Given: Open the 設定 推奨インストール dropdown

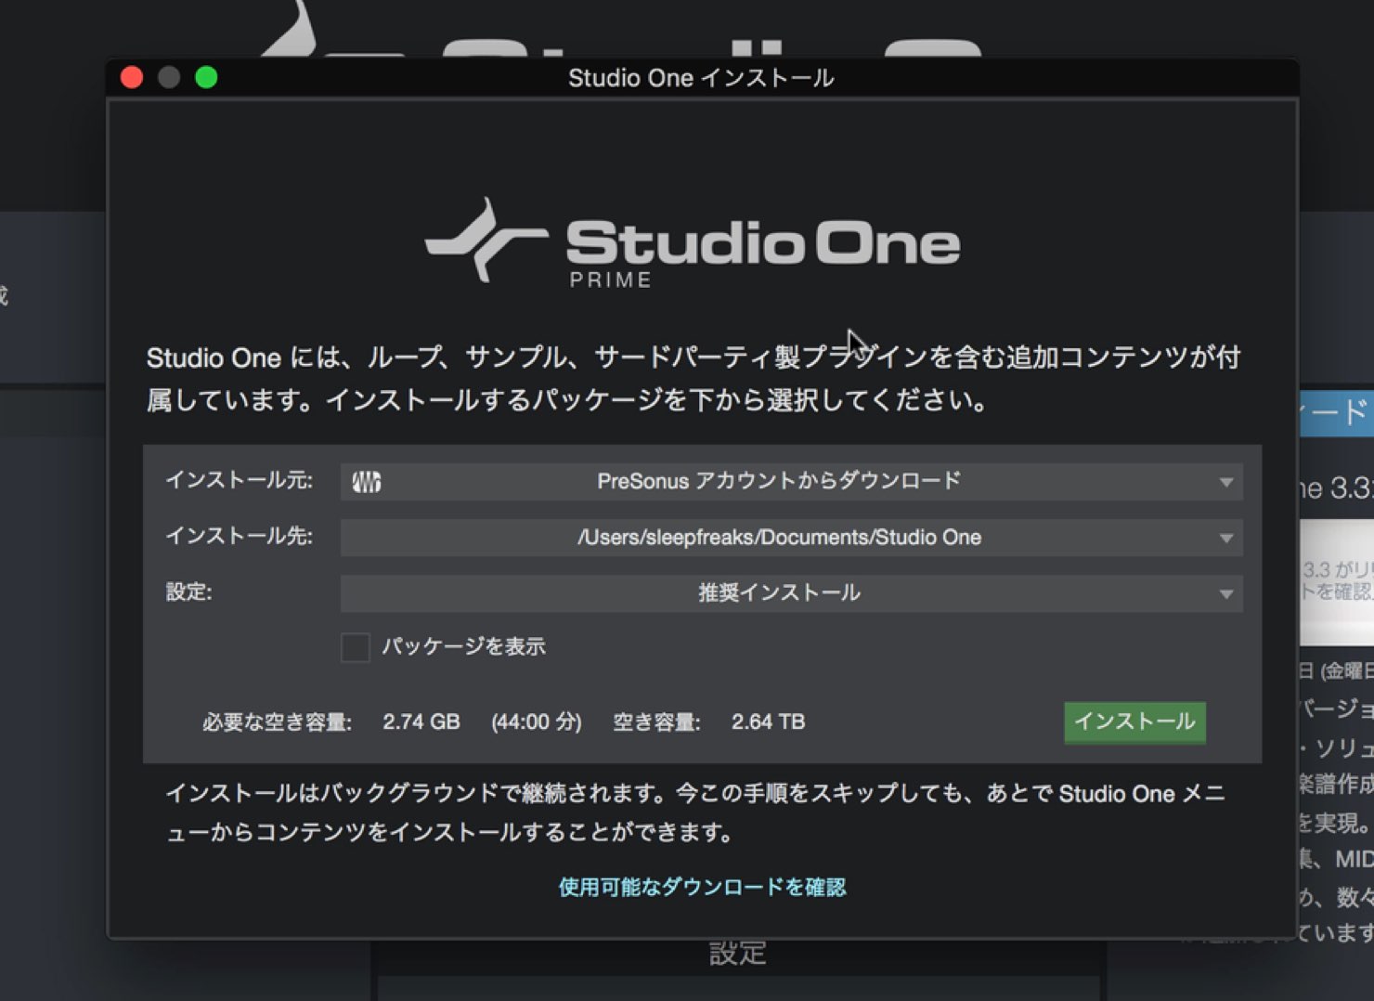Looking at the screenshot, I should 791,593.
